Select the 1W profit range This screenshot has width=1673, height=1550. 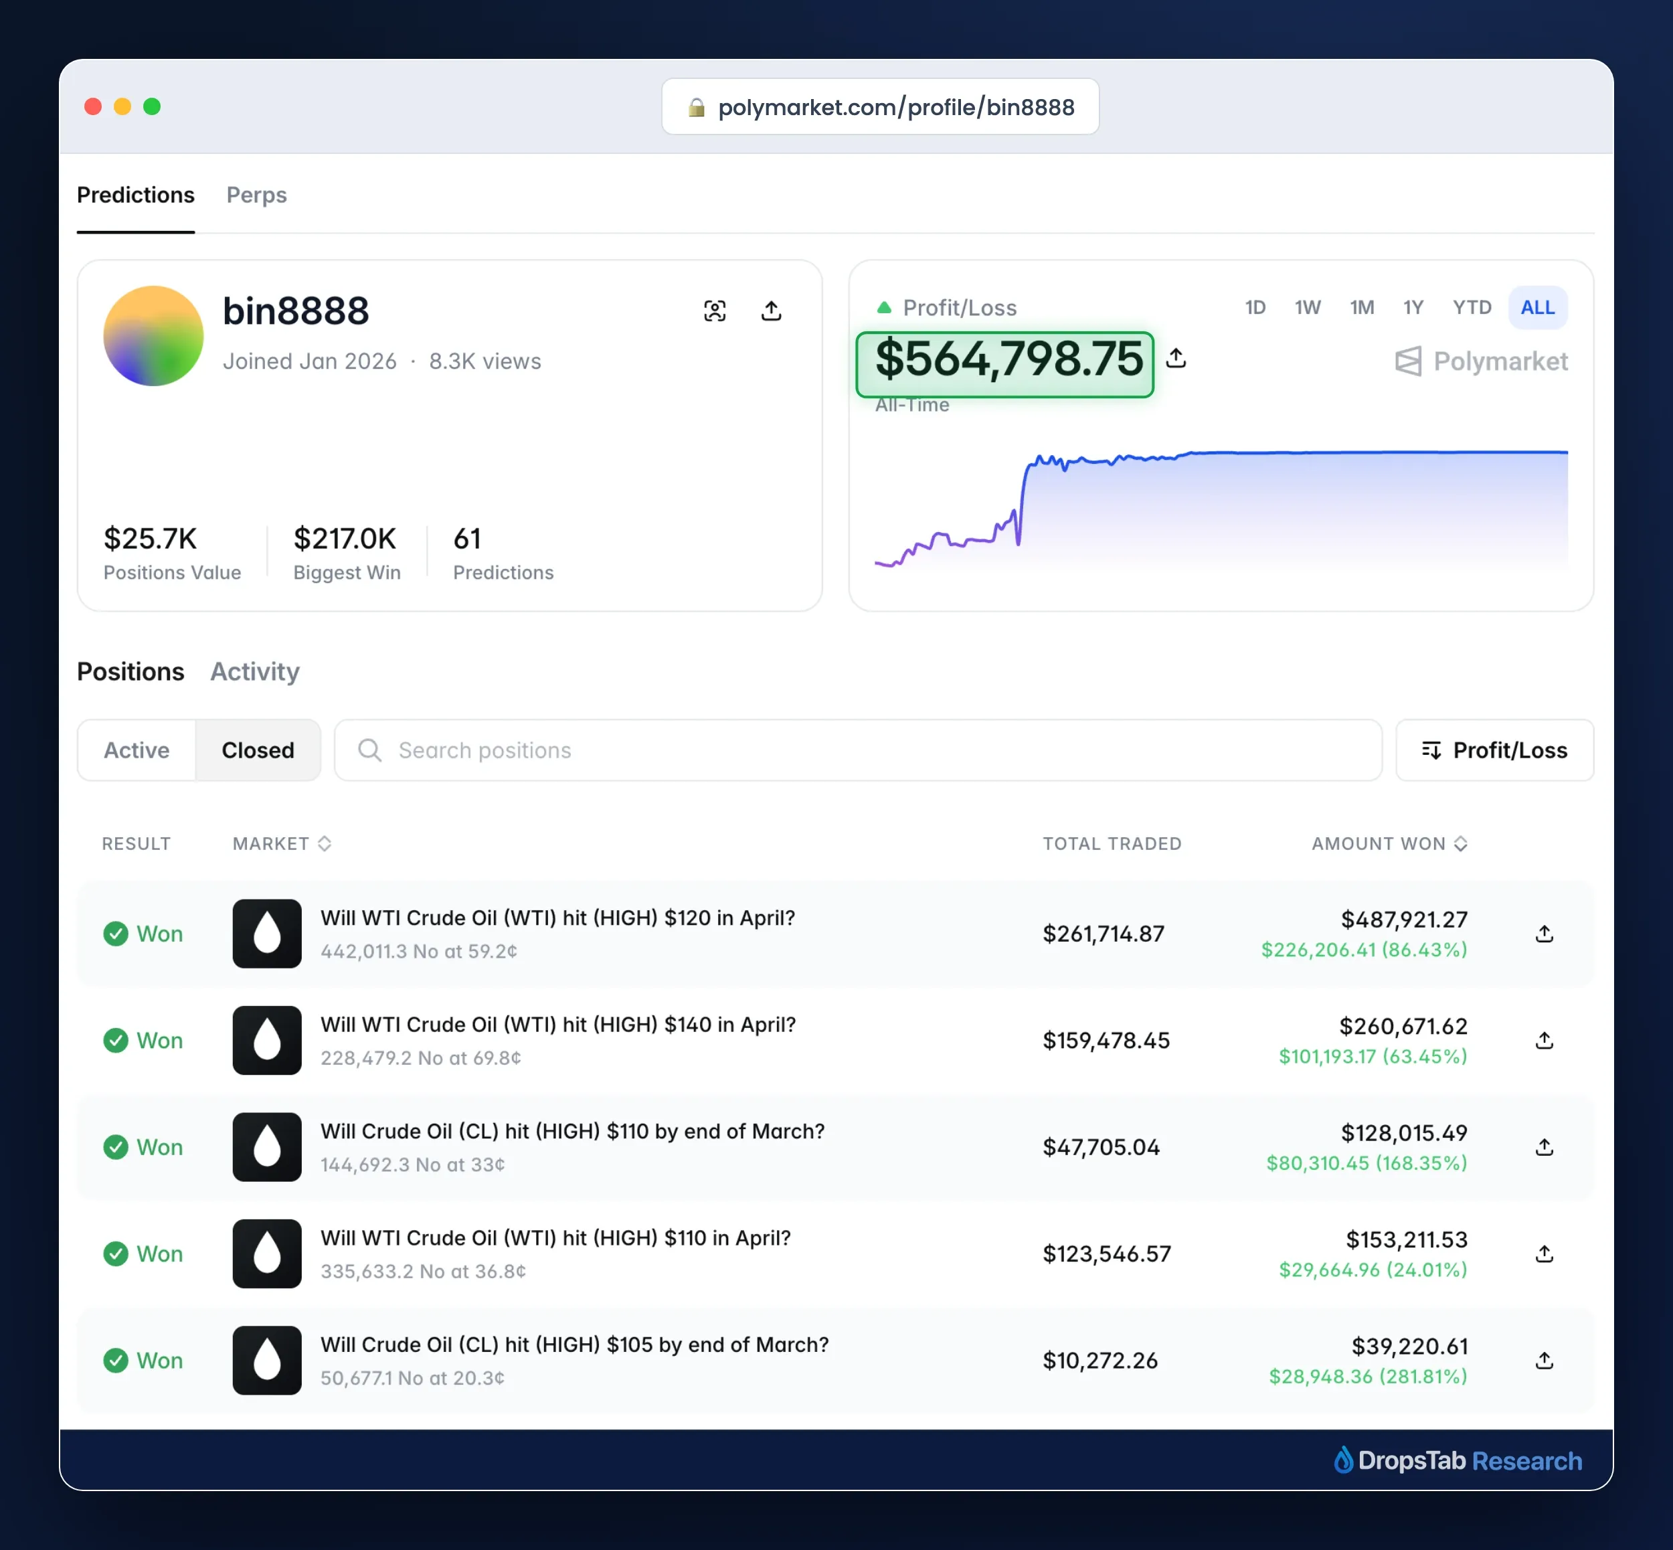click(x=1308, y=307)
